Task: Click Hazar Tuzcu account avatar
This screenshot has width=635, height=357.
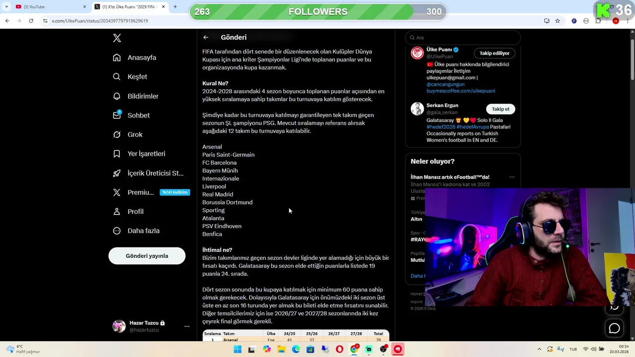Action: tap(119, 326)
